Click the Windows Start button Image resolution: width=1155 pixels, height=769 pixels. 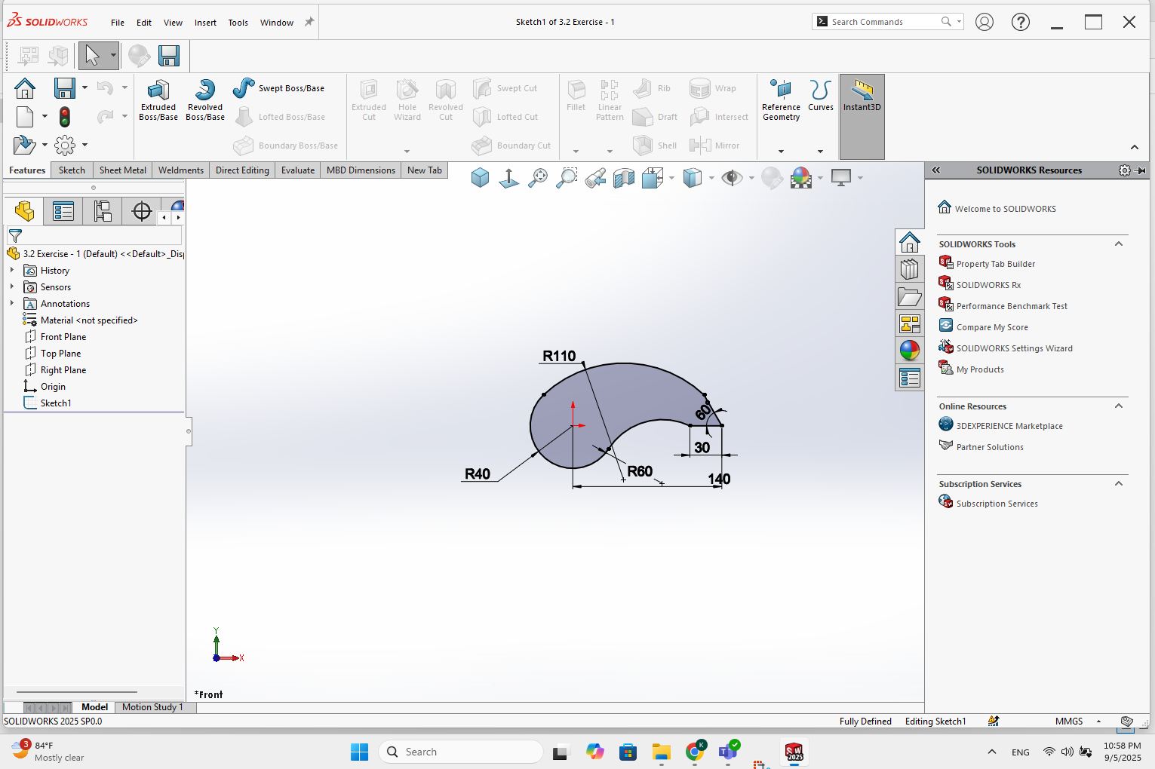[x=359, y=752]
